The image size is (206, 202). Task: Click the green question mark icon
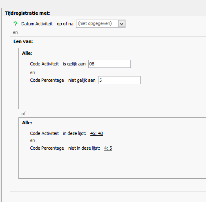(x=15, y=24)
